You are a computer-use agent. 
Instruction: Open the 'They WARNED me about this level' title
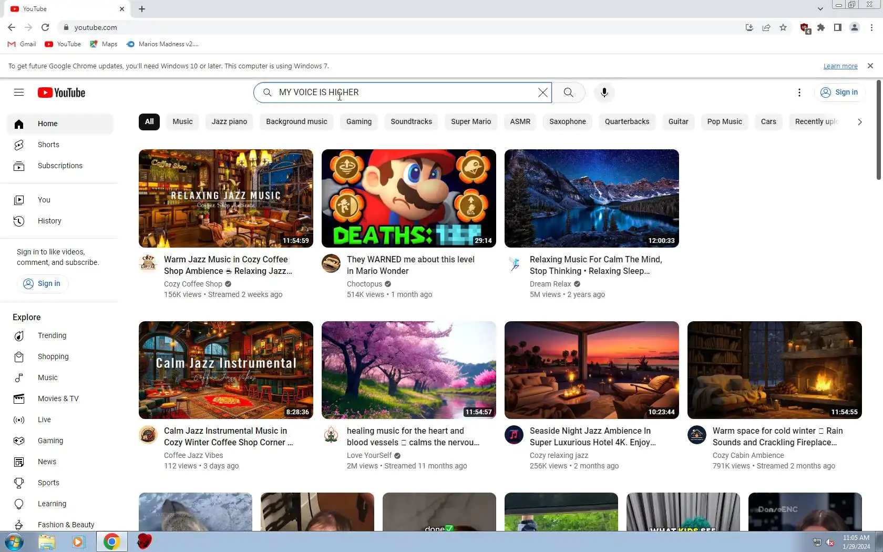[x=410, y=265]
